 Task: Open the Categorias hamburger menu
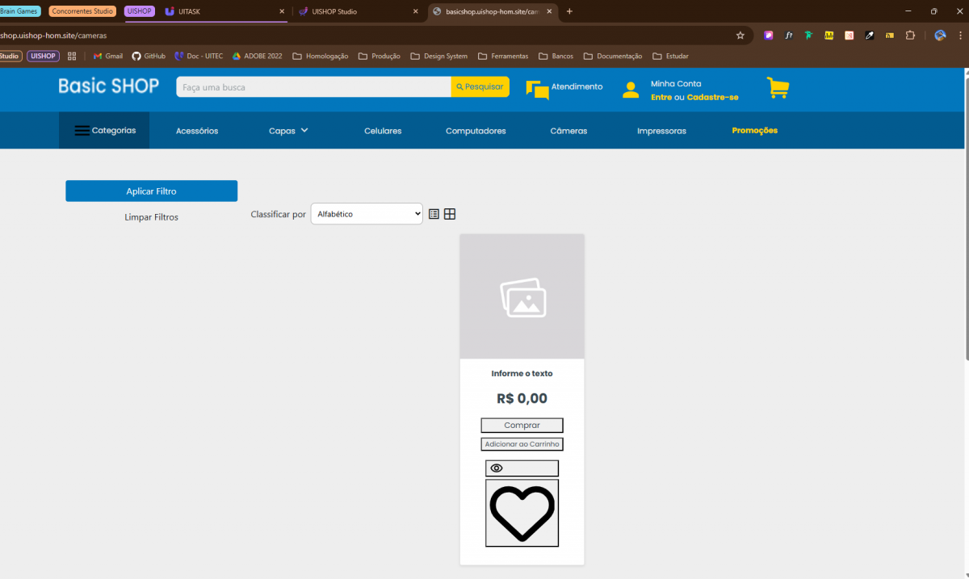click(x=82, y=130)
